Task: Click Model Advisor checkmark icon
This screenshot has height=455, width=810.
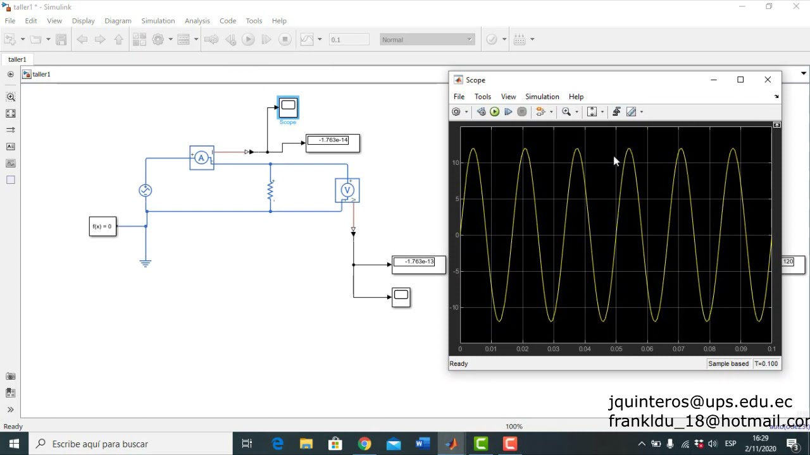Action: [x=492, y=40]
